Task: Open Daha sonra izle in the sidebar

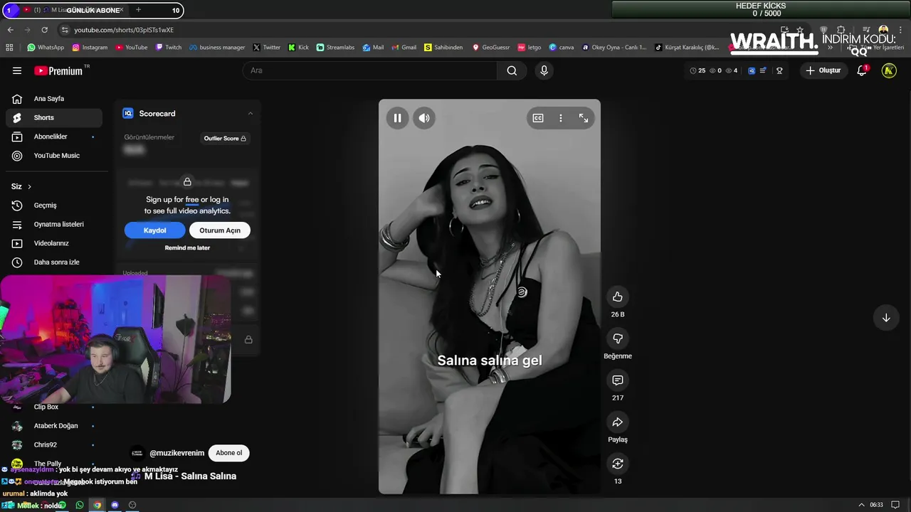Action: [54, 262]
